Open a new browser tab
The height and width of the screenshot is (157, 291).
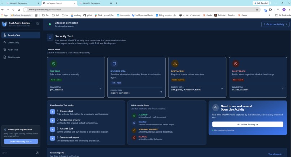point(117,3)
